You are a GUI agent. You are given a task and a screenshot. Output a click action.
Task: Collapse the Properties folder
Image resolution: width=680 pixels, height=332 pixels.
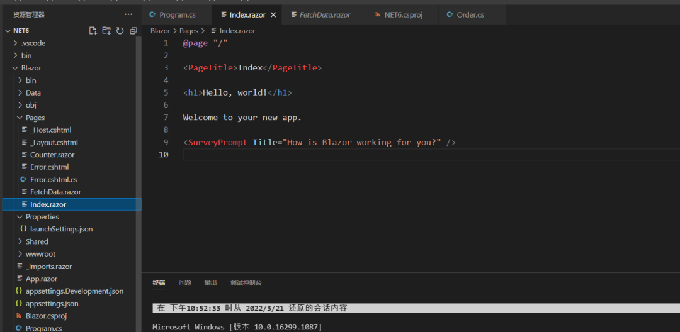coord(20,216)
